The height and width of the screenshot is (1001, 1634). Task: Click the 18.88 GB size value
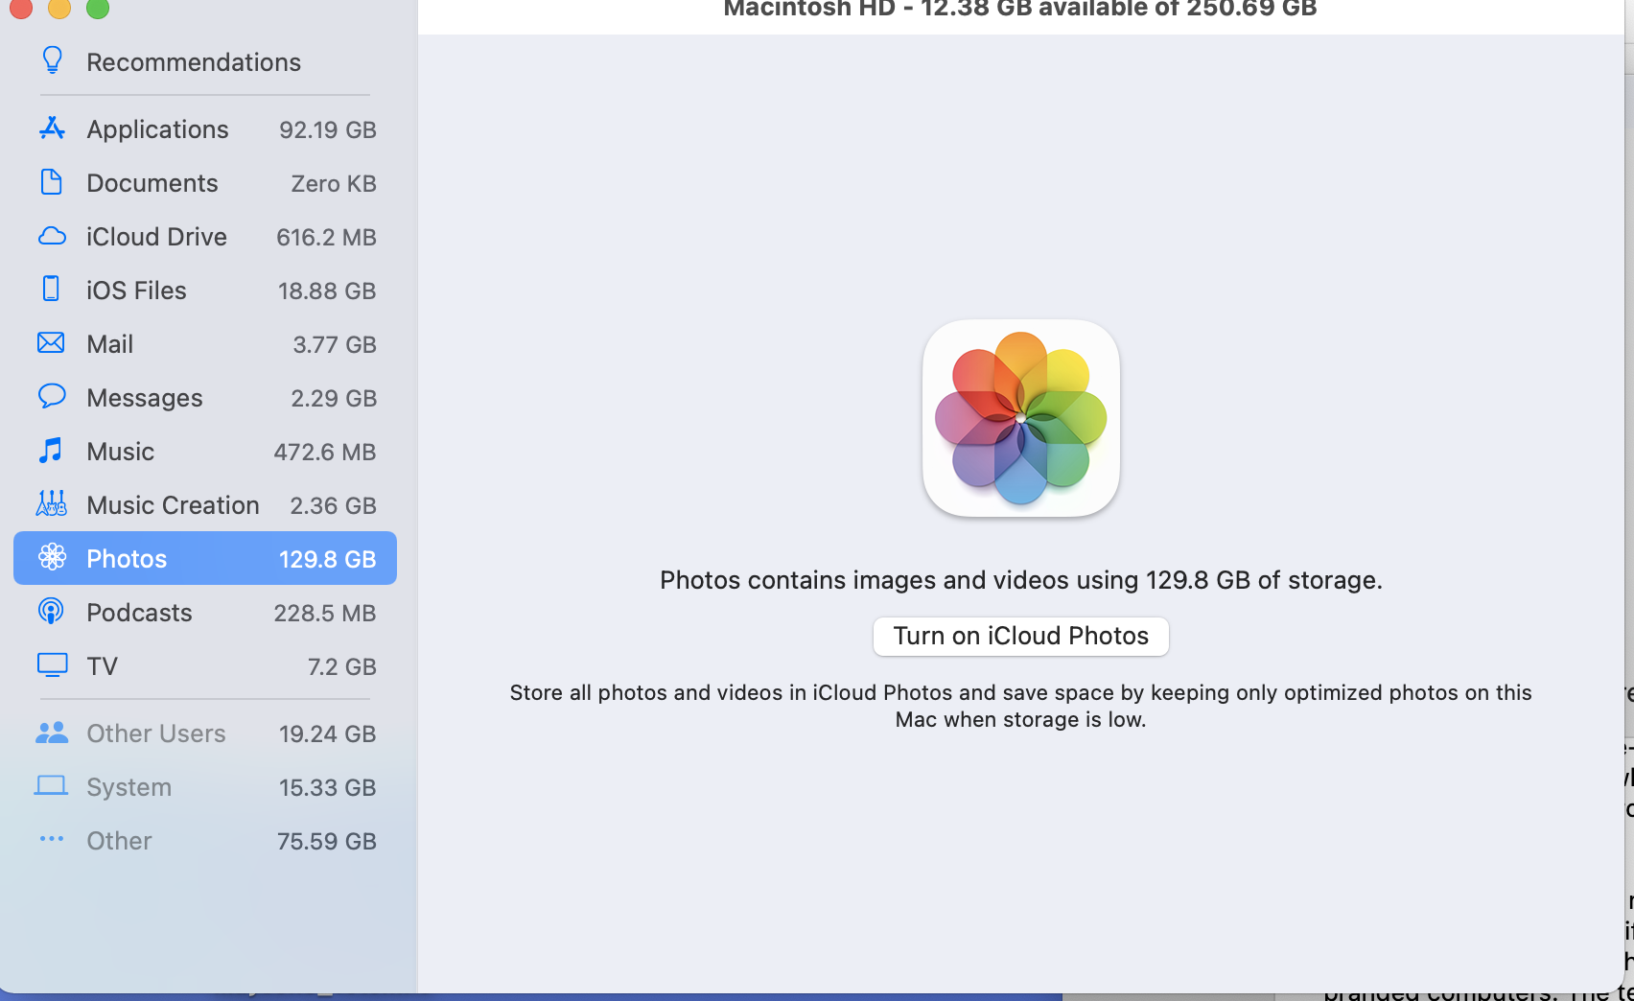pyautogui.click(x=327, y=291)
